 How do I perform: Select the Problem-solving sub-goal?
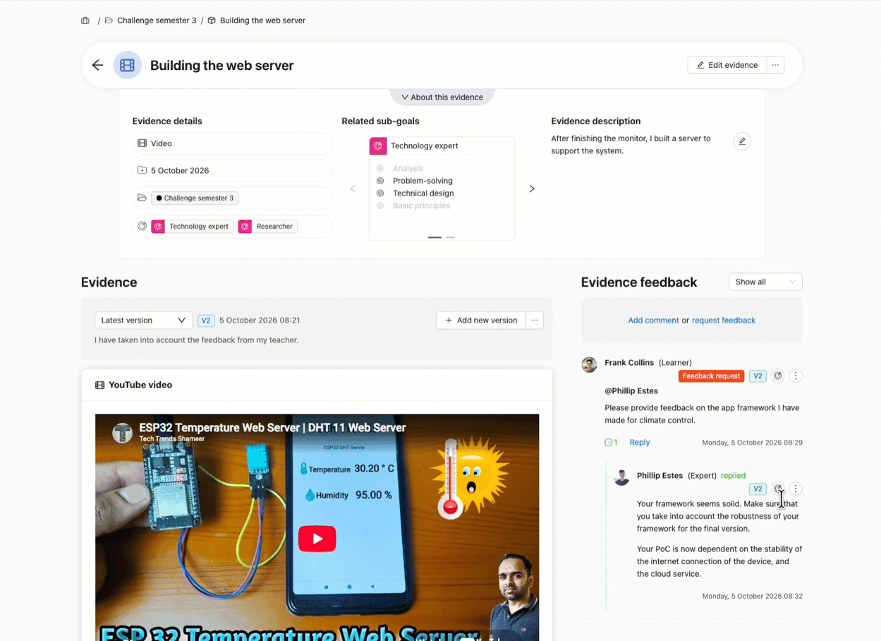tap(423, 181)
